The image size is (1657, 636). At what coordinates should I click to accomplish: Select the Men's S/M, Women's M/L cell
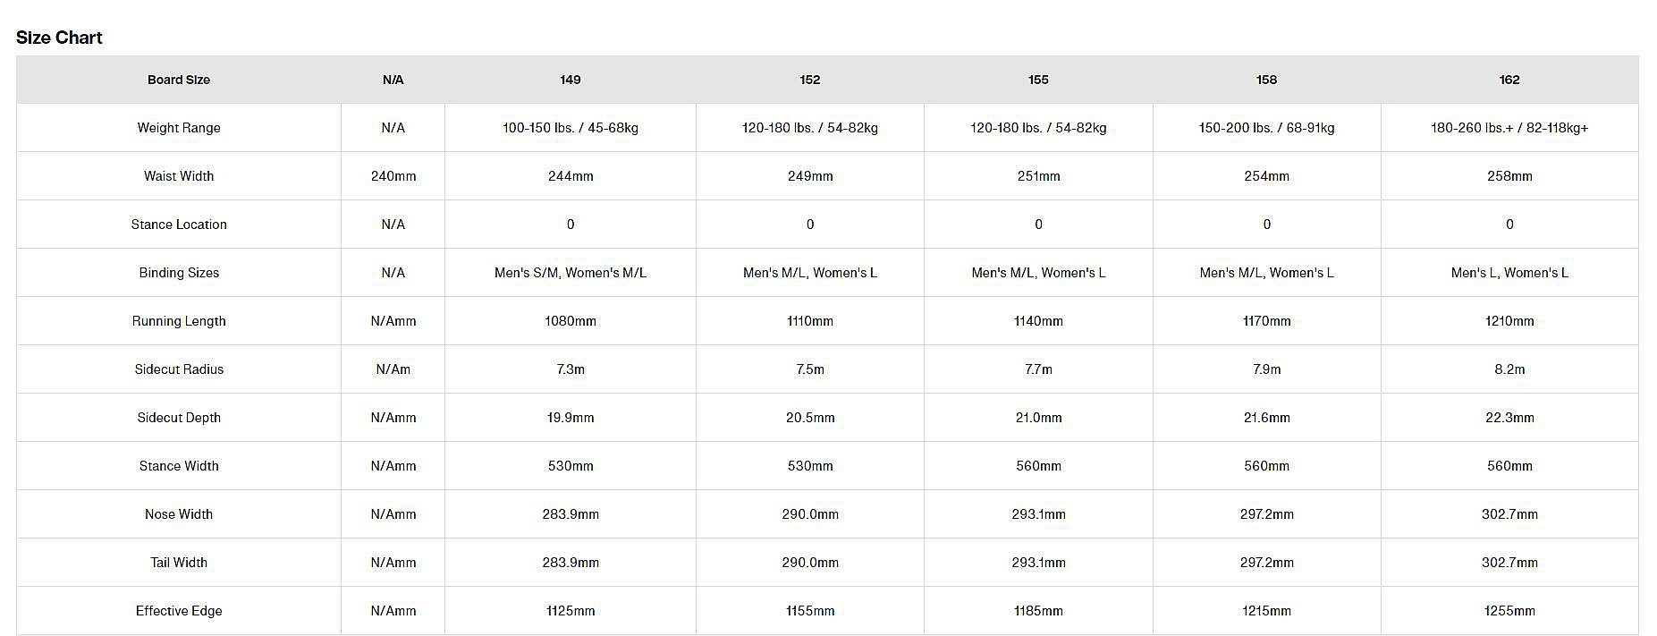click(571, 273)
